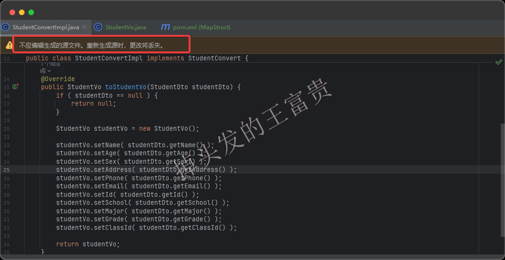Click the studentVo.setClassId line

click(x=147, y=228)
